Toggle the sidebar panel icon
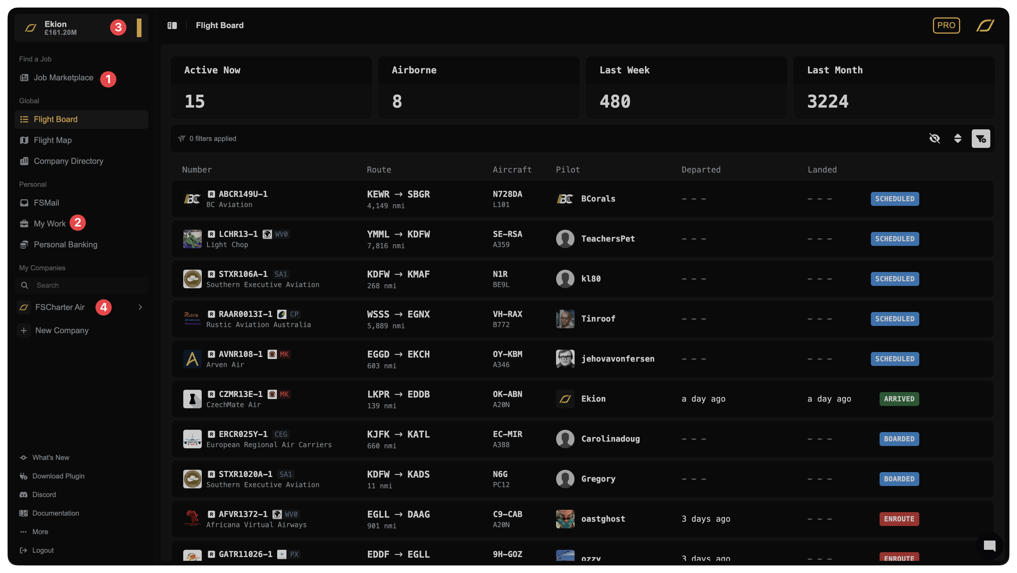This screenshot has width=1017, height=573. [172, 26]
